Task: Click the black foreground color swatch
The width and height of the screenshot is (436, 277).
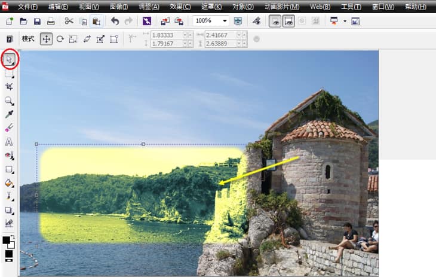Action: click(x=7, y=240)
